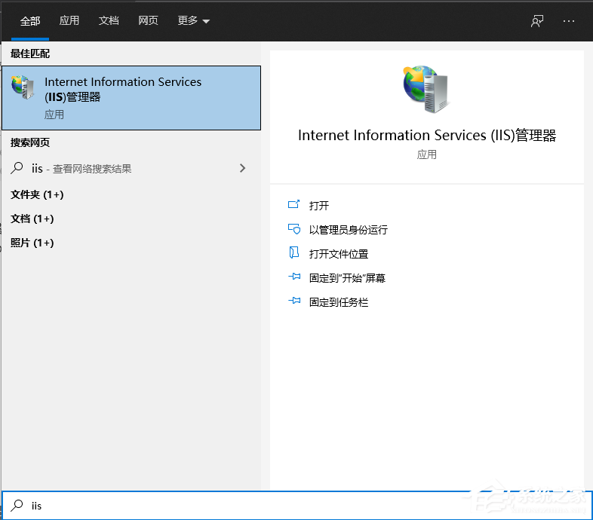The height and width of the screenshot is (520, 593).
Task: Click the IIS Manager icon in best match
Action: (23, 87)
